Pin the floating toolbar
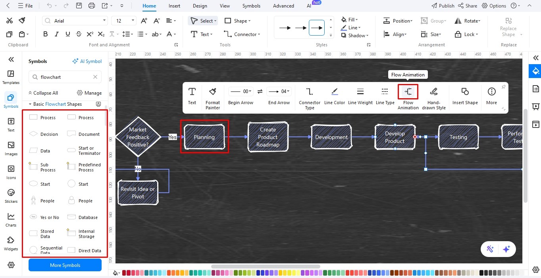 [503, 87]
